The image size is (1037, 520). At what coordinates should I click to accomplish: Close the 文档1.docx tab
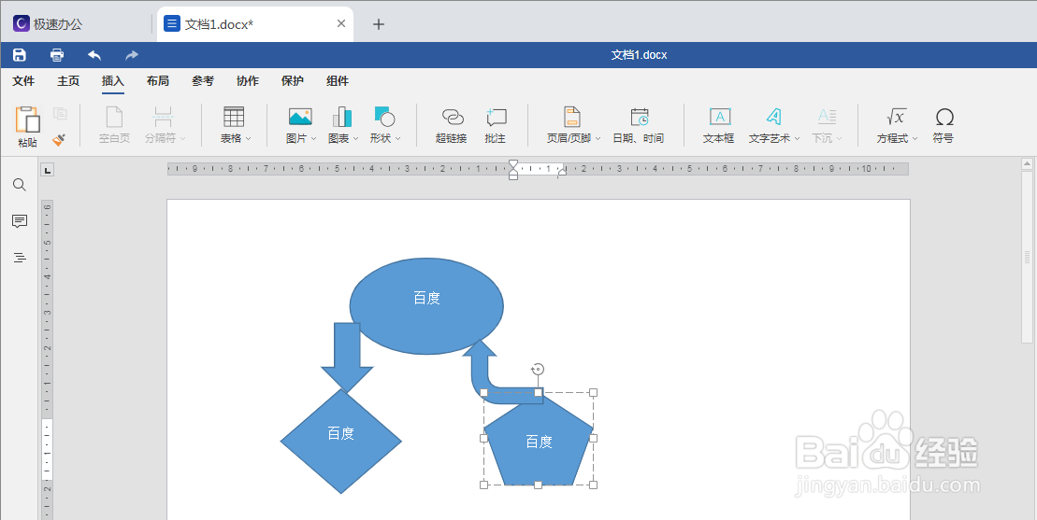click(341, 23)
